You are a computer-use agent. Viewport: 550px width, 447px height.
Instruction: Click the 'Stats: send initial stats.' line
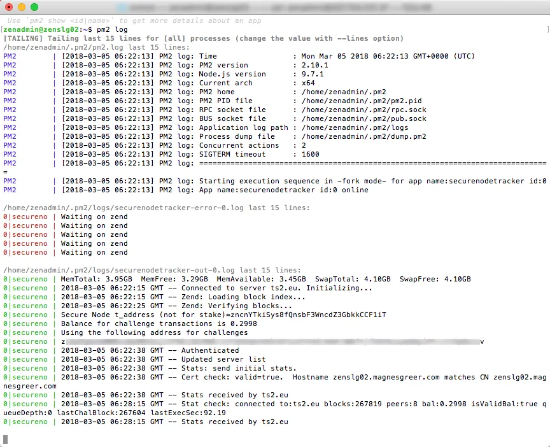tap(150, 369)
